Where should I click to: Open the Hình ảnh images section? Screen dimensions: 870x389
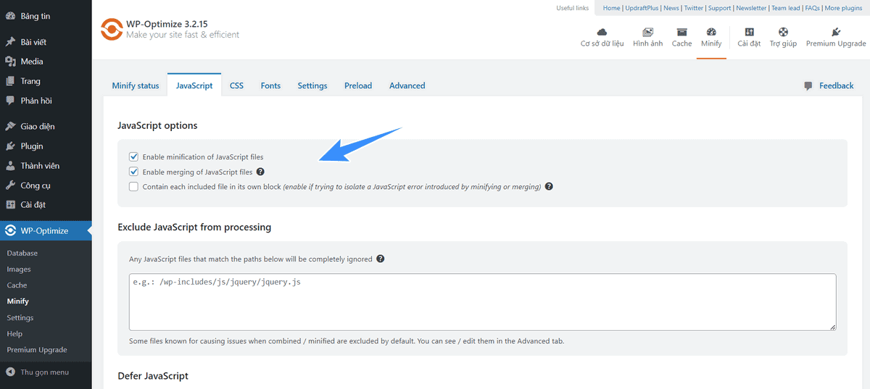647,38
